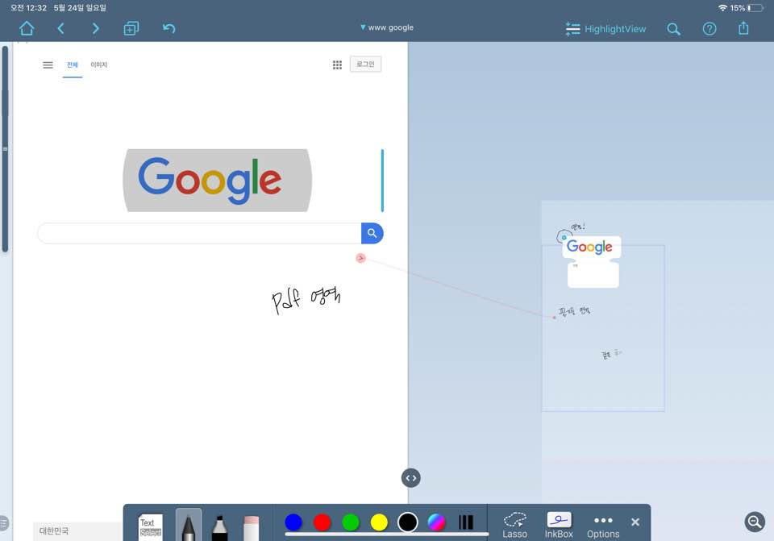Click the Google logo
The height and width of the screenshot is (541, 774).
(x=210, y=180)
